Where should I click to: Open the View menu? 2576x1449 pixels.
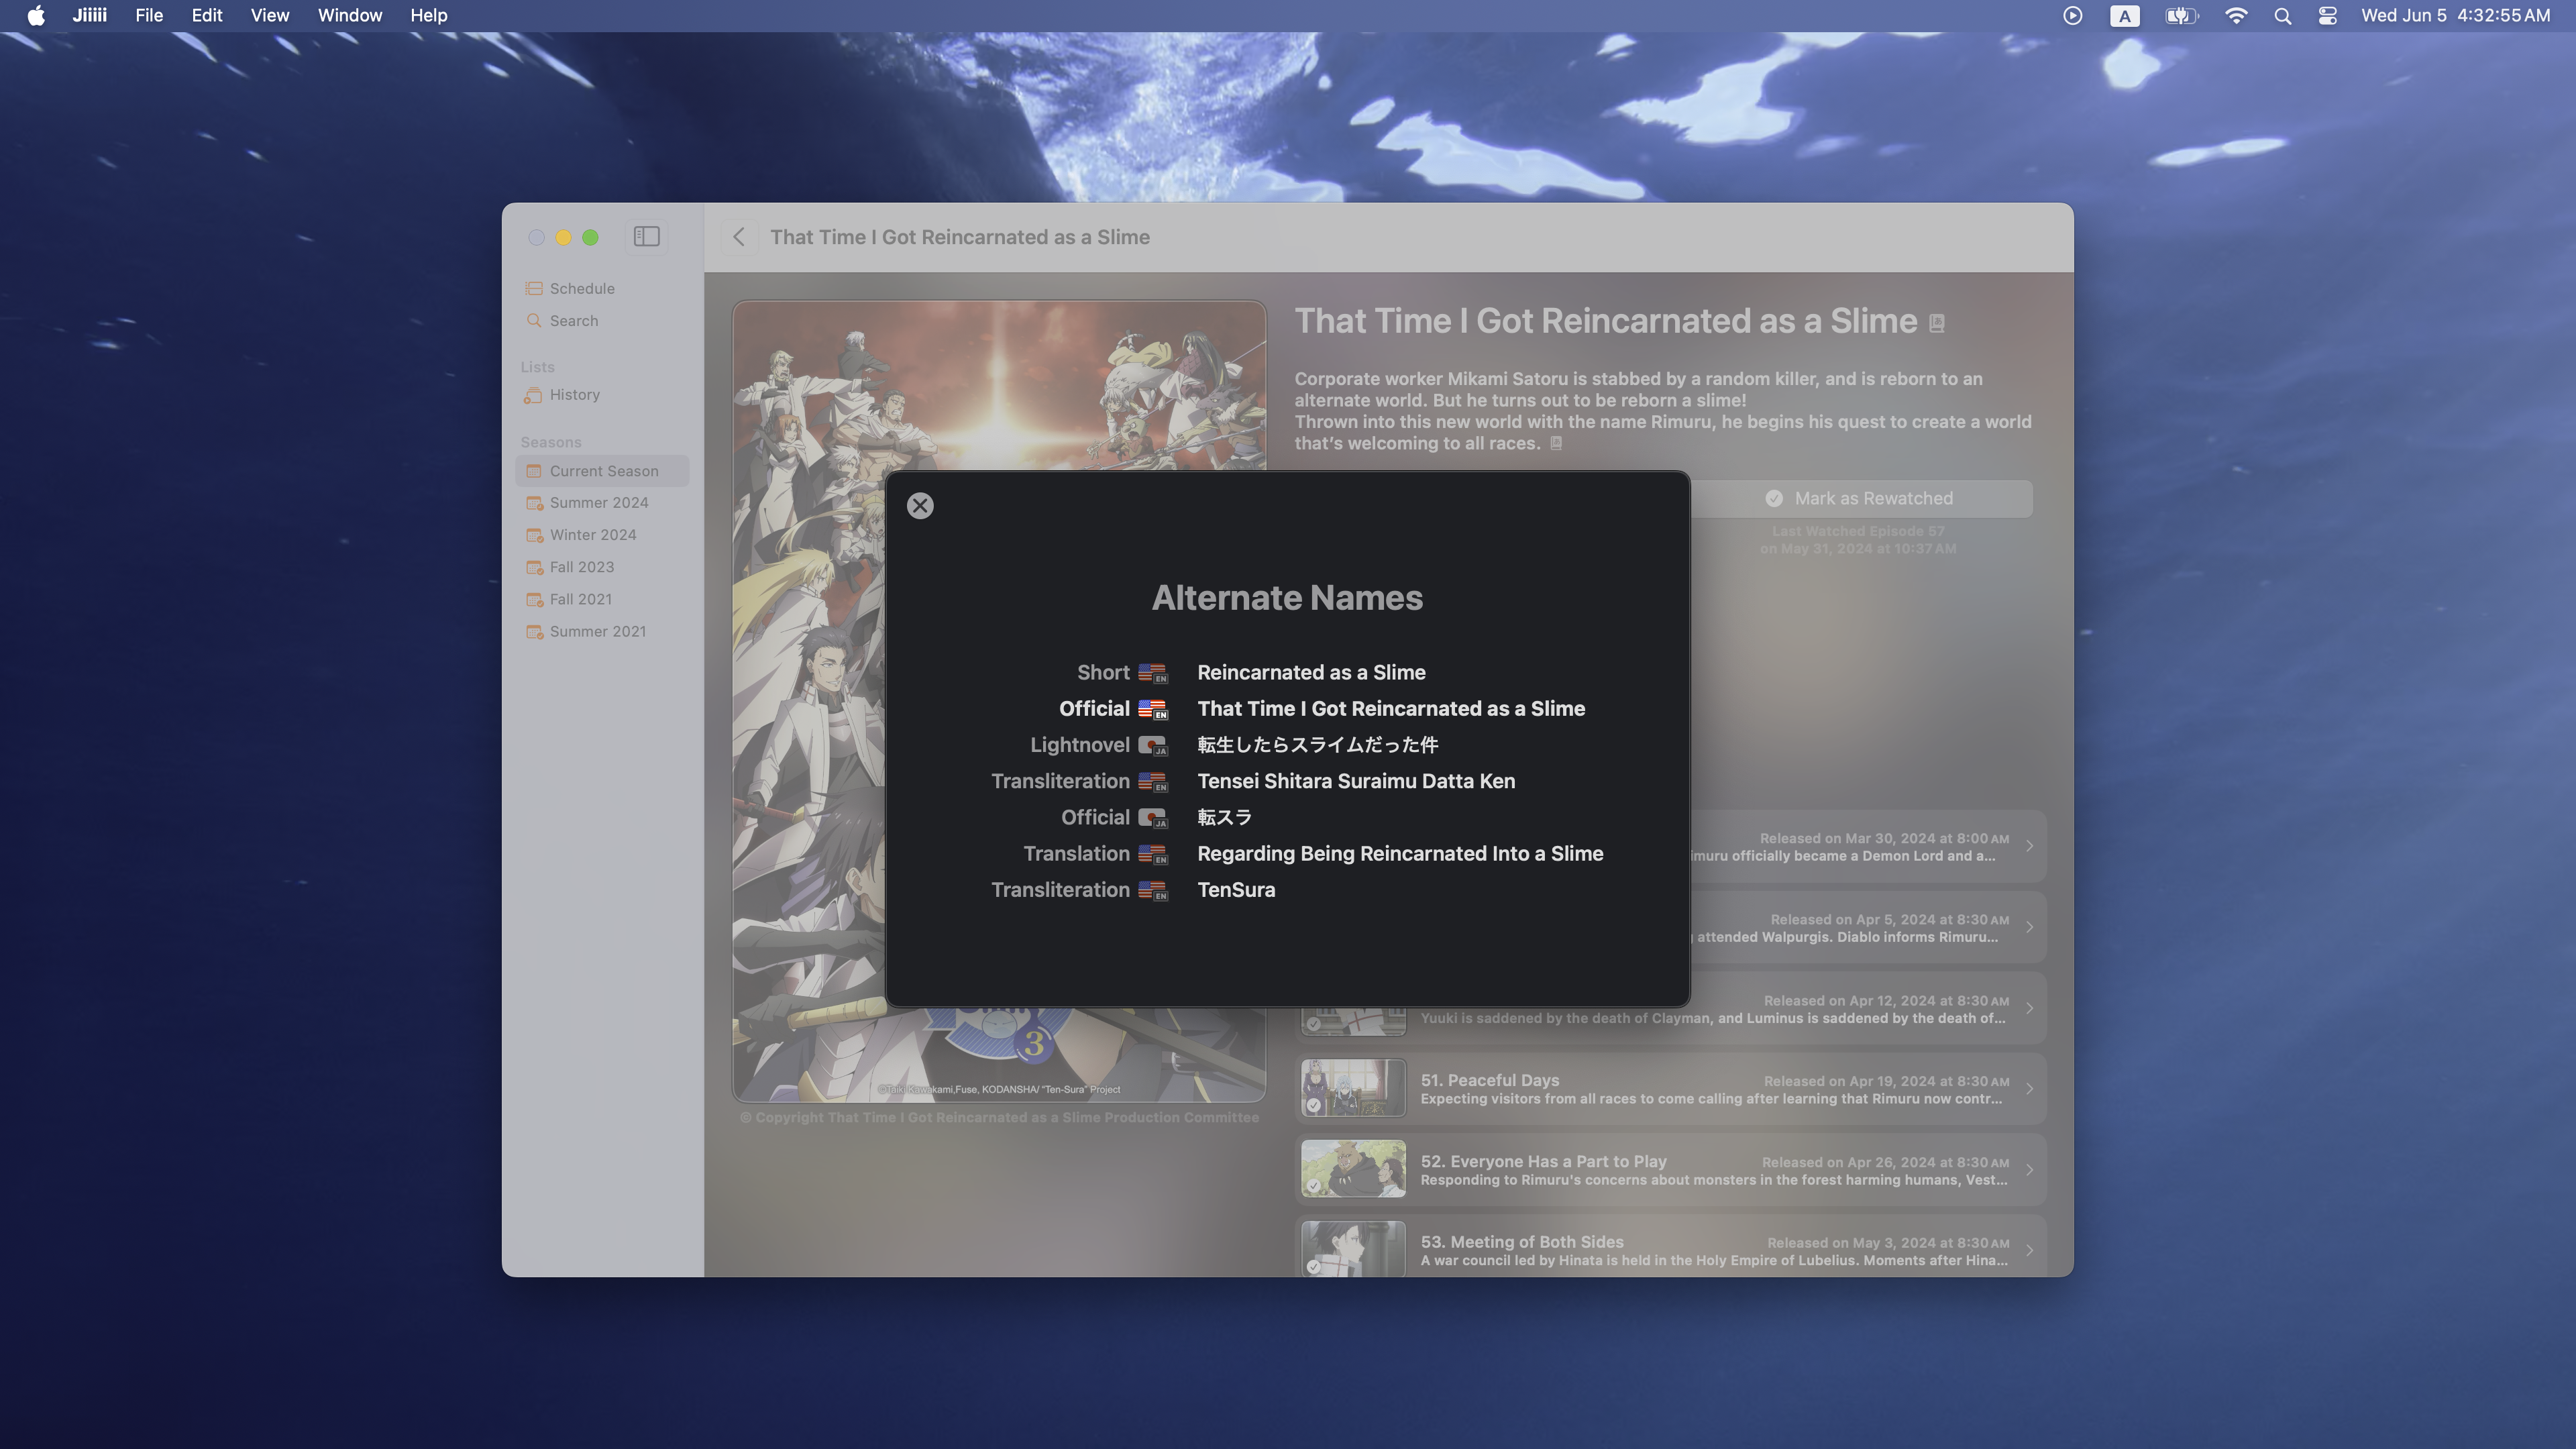coord(269,16)
